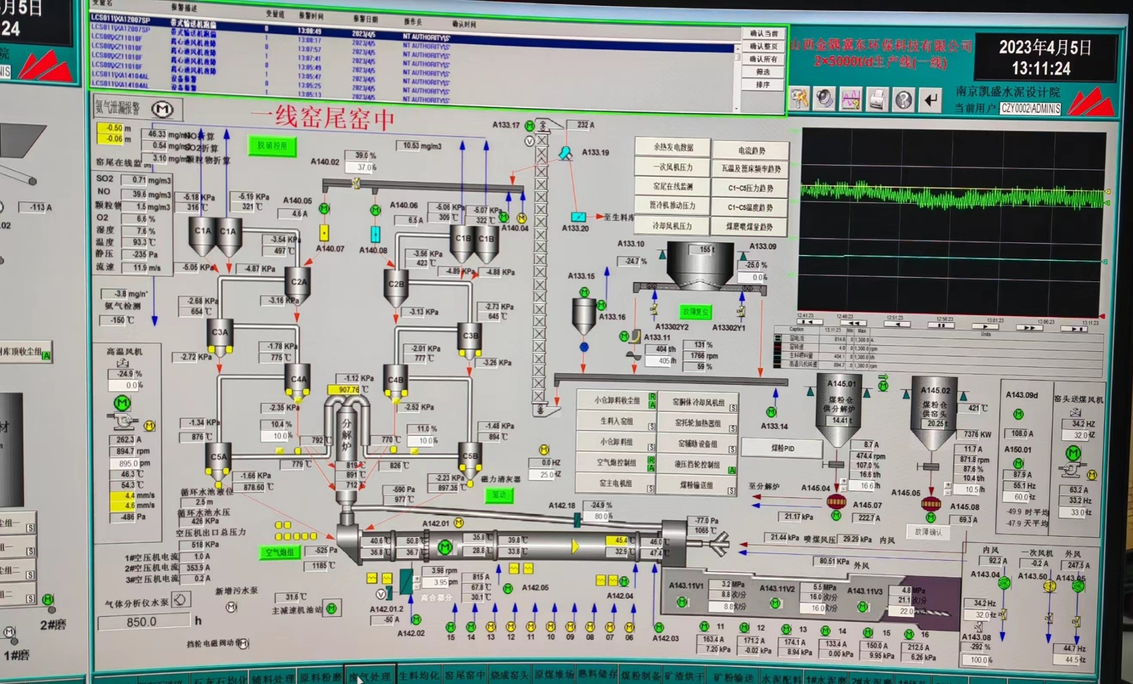Toggle the green 驱动 button
Screen dimensions: 1133x684
pos(499,495)
